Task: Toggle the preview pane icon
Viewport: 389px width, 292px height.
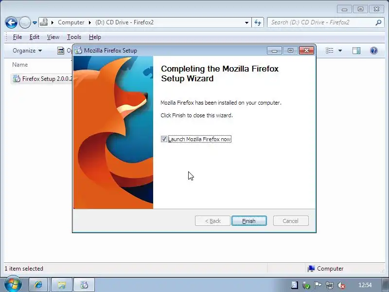Action: [356, 51]
